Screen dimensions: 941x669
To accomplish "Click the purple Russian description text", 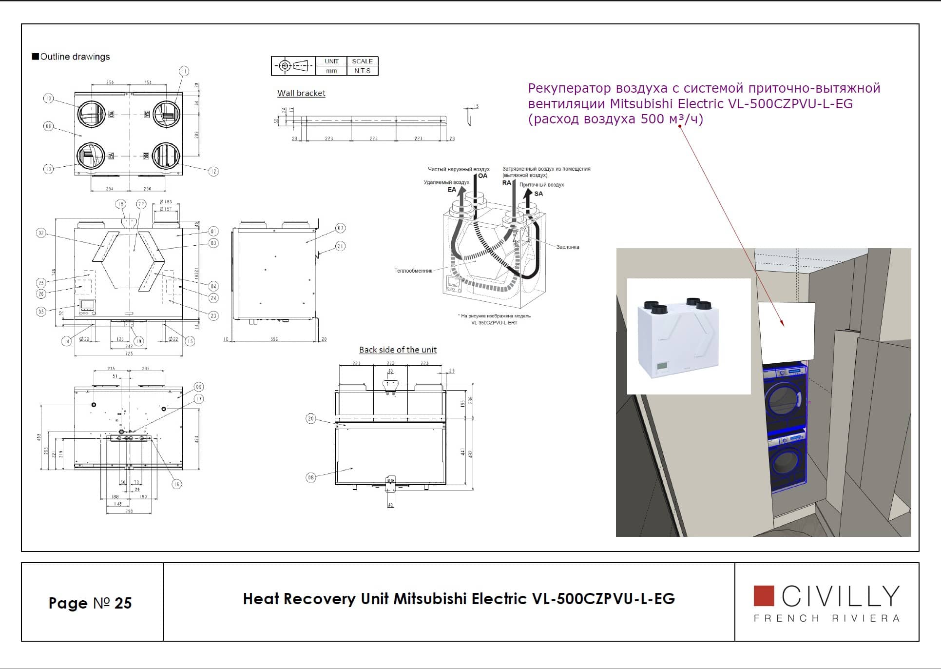I will 704,103.
